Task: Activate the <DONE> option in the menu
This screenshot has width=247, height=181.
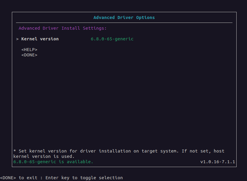Action: click(x=29, y=55)
